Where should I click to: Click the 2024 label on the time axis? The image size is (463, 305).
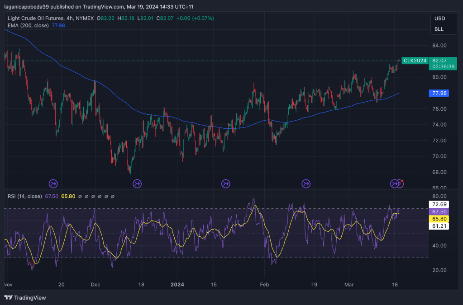177,285
